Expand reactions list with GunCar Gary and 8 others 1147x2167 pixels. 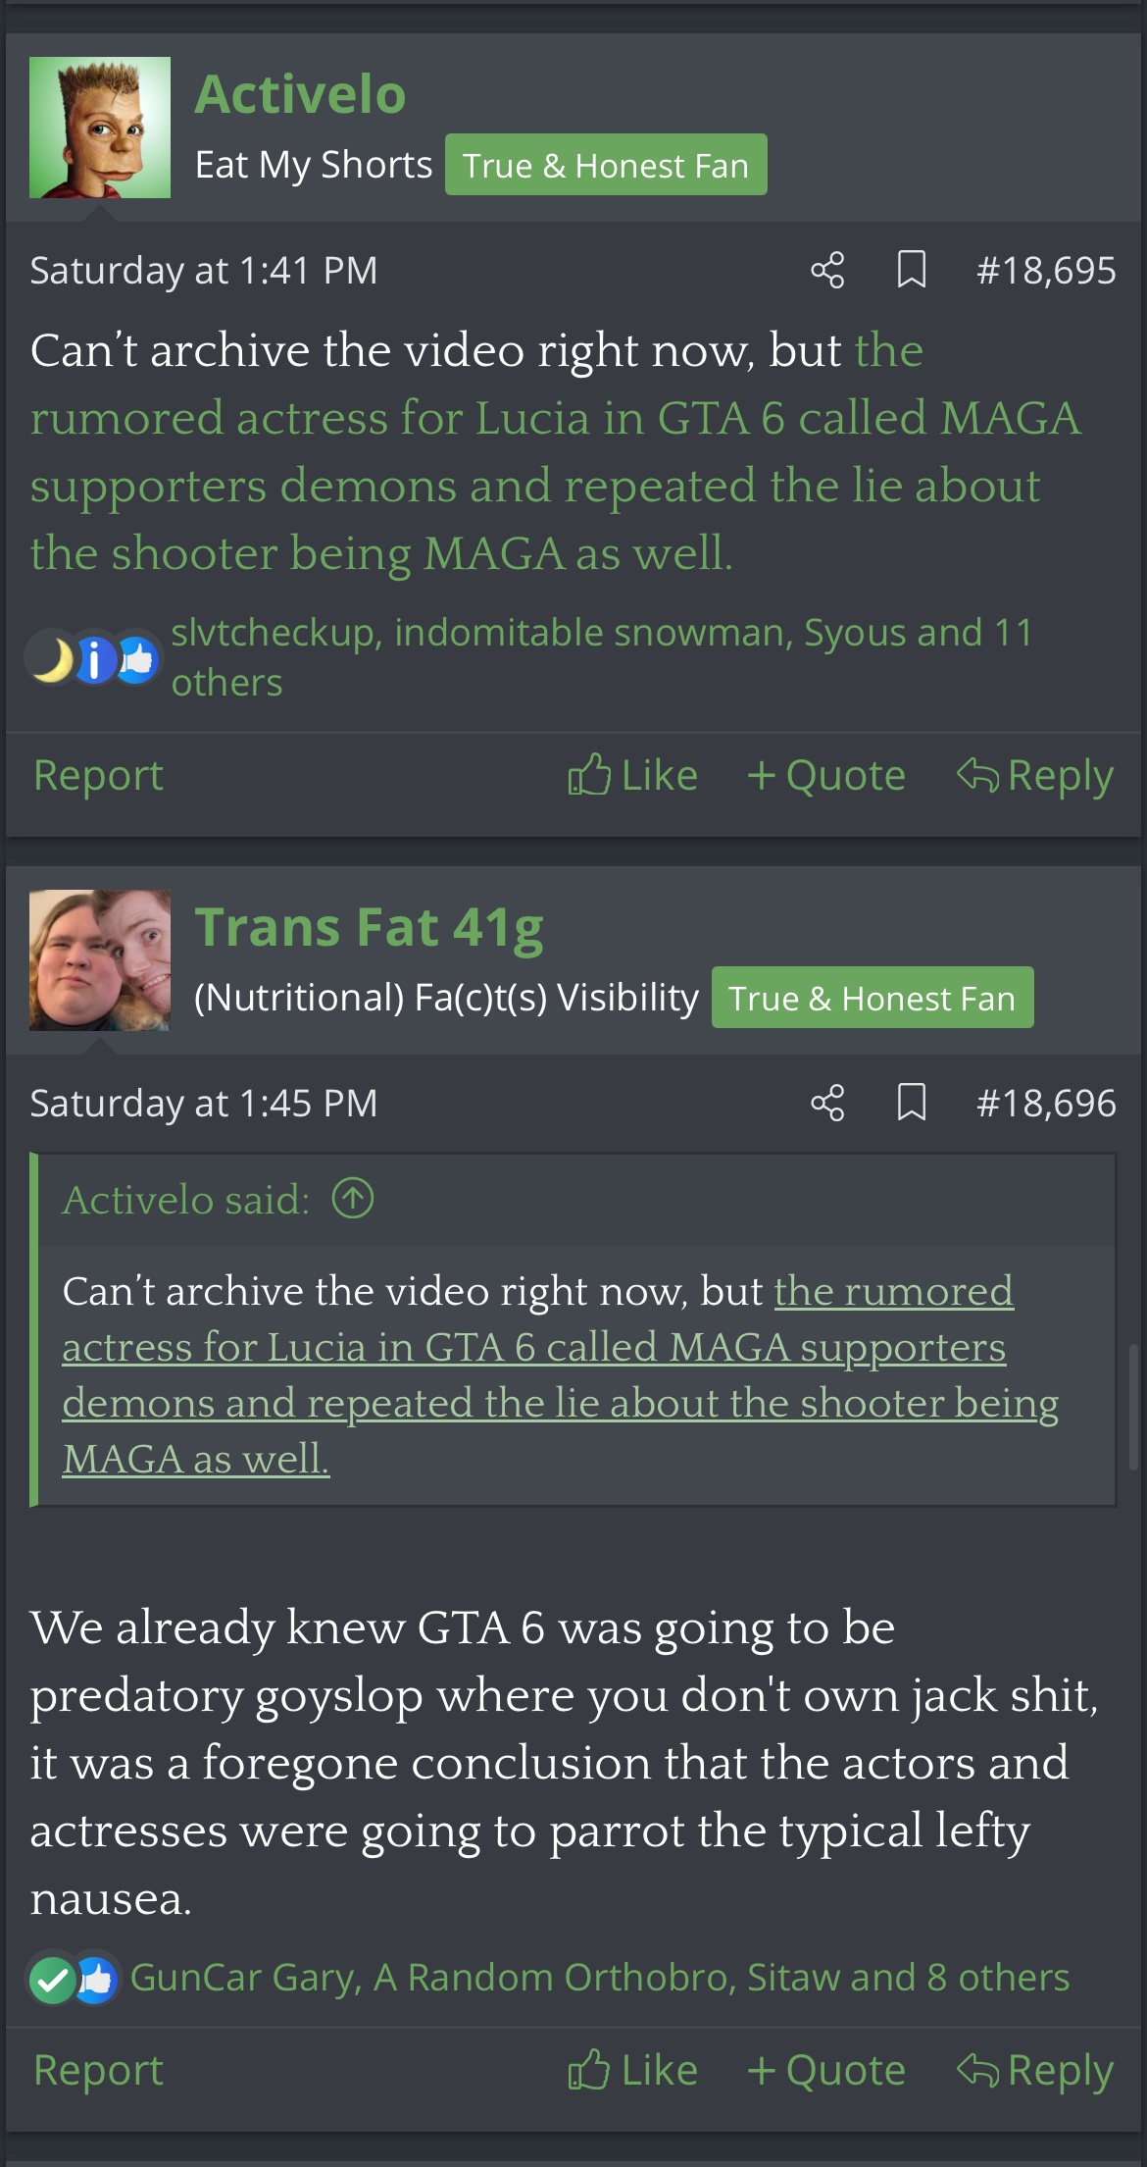[x=599, y=1978]
